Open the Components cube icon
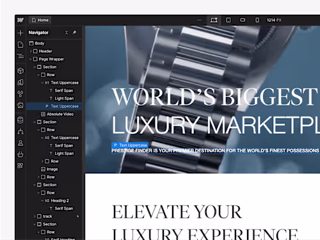 (20, 71)
